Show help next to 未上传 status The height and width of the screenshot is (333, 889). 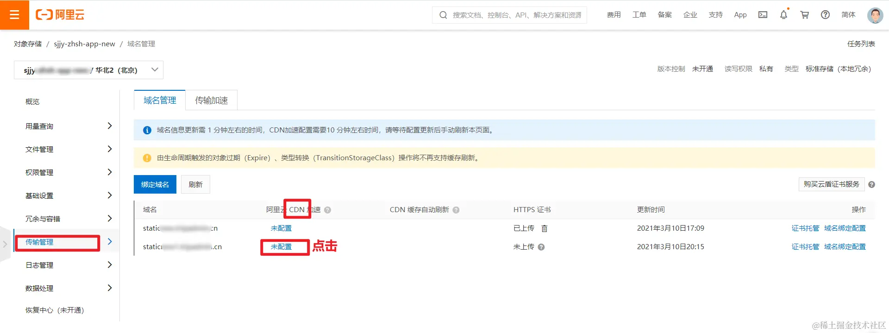point(541,247)
